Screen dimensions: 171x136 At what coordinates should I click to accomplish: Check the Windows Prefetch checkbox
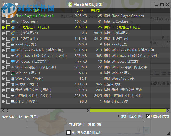8,50
